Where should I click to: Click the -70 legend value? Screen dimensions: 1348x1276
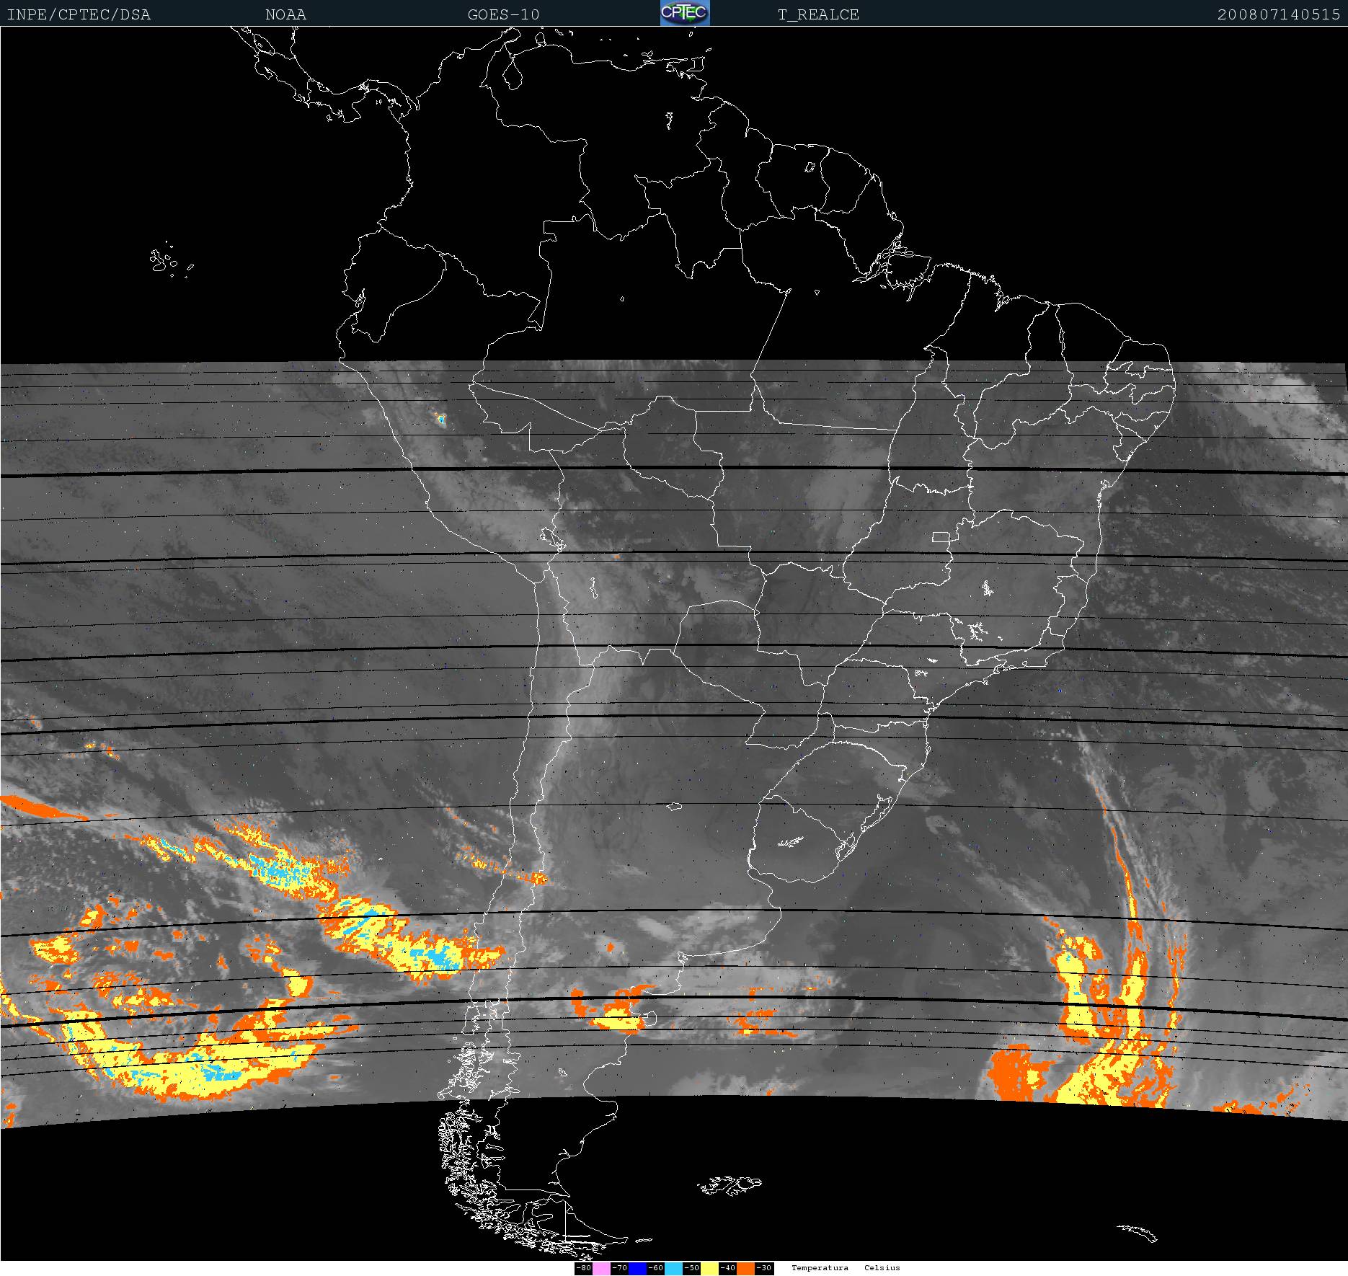pos(619,1268)
